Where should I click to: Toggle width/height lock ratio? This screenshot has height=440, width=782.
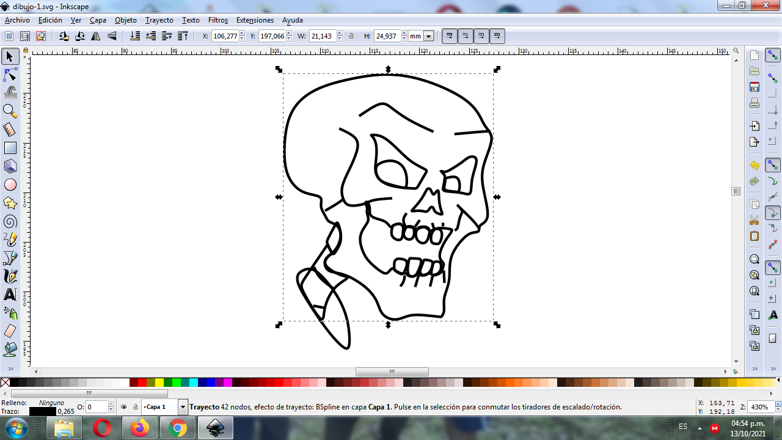(x=351, y=36)
